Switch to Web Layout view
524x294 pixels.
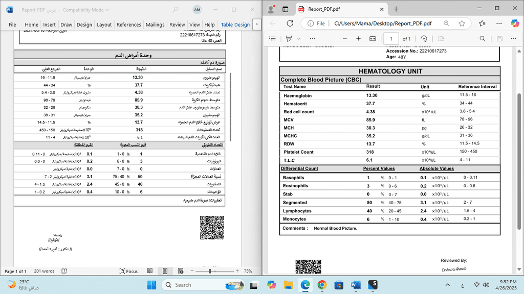(x=181, y=271)
